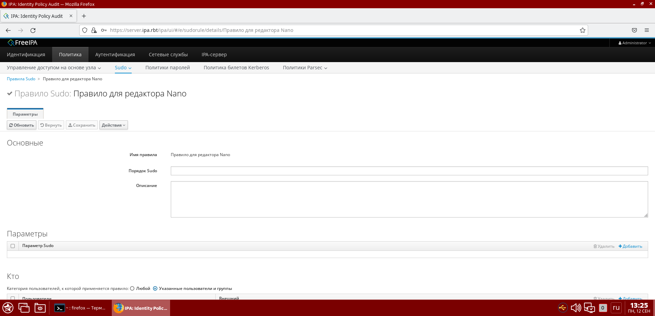Open new browser tab with plus icon
Screen dimensions: 655x316
click(84, 16)
